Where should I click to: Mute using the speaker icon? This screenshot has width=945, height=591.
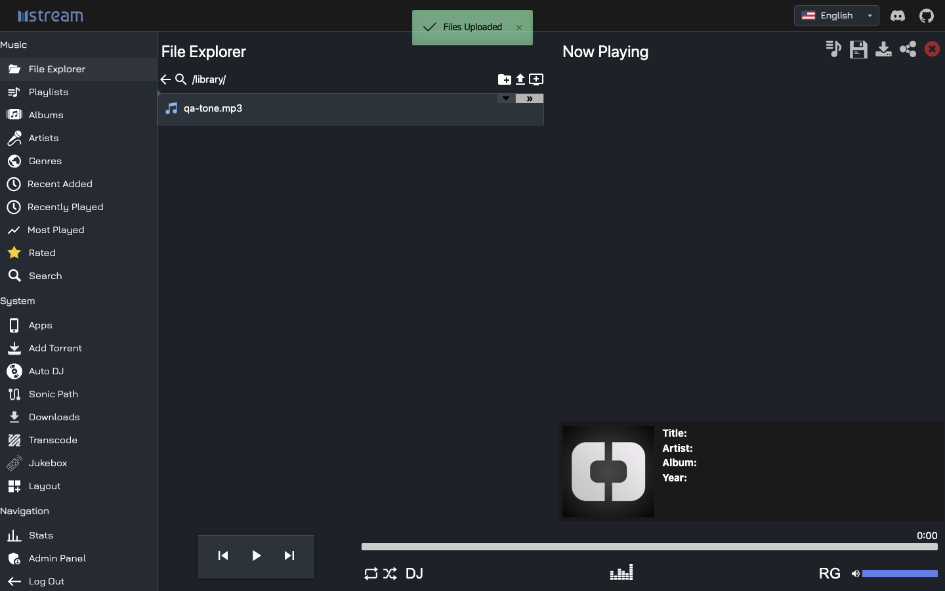[855, 574]
